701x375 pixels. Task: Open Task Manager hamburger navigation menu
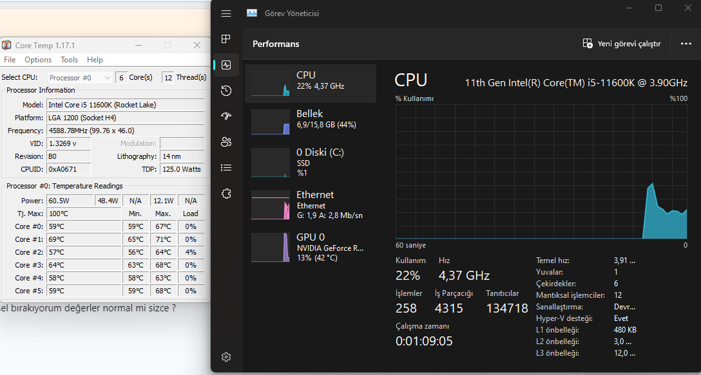(x=226, y=14)
